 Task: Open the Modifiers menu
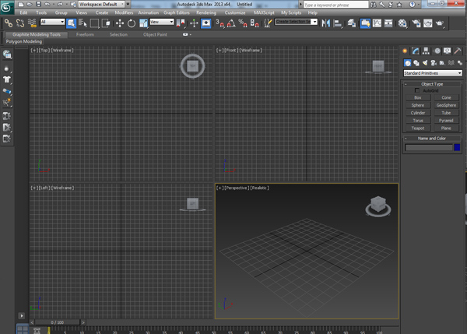pos(124,12)
